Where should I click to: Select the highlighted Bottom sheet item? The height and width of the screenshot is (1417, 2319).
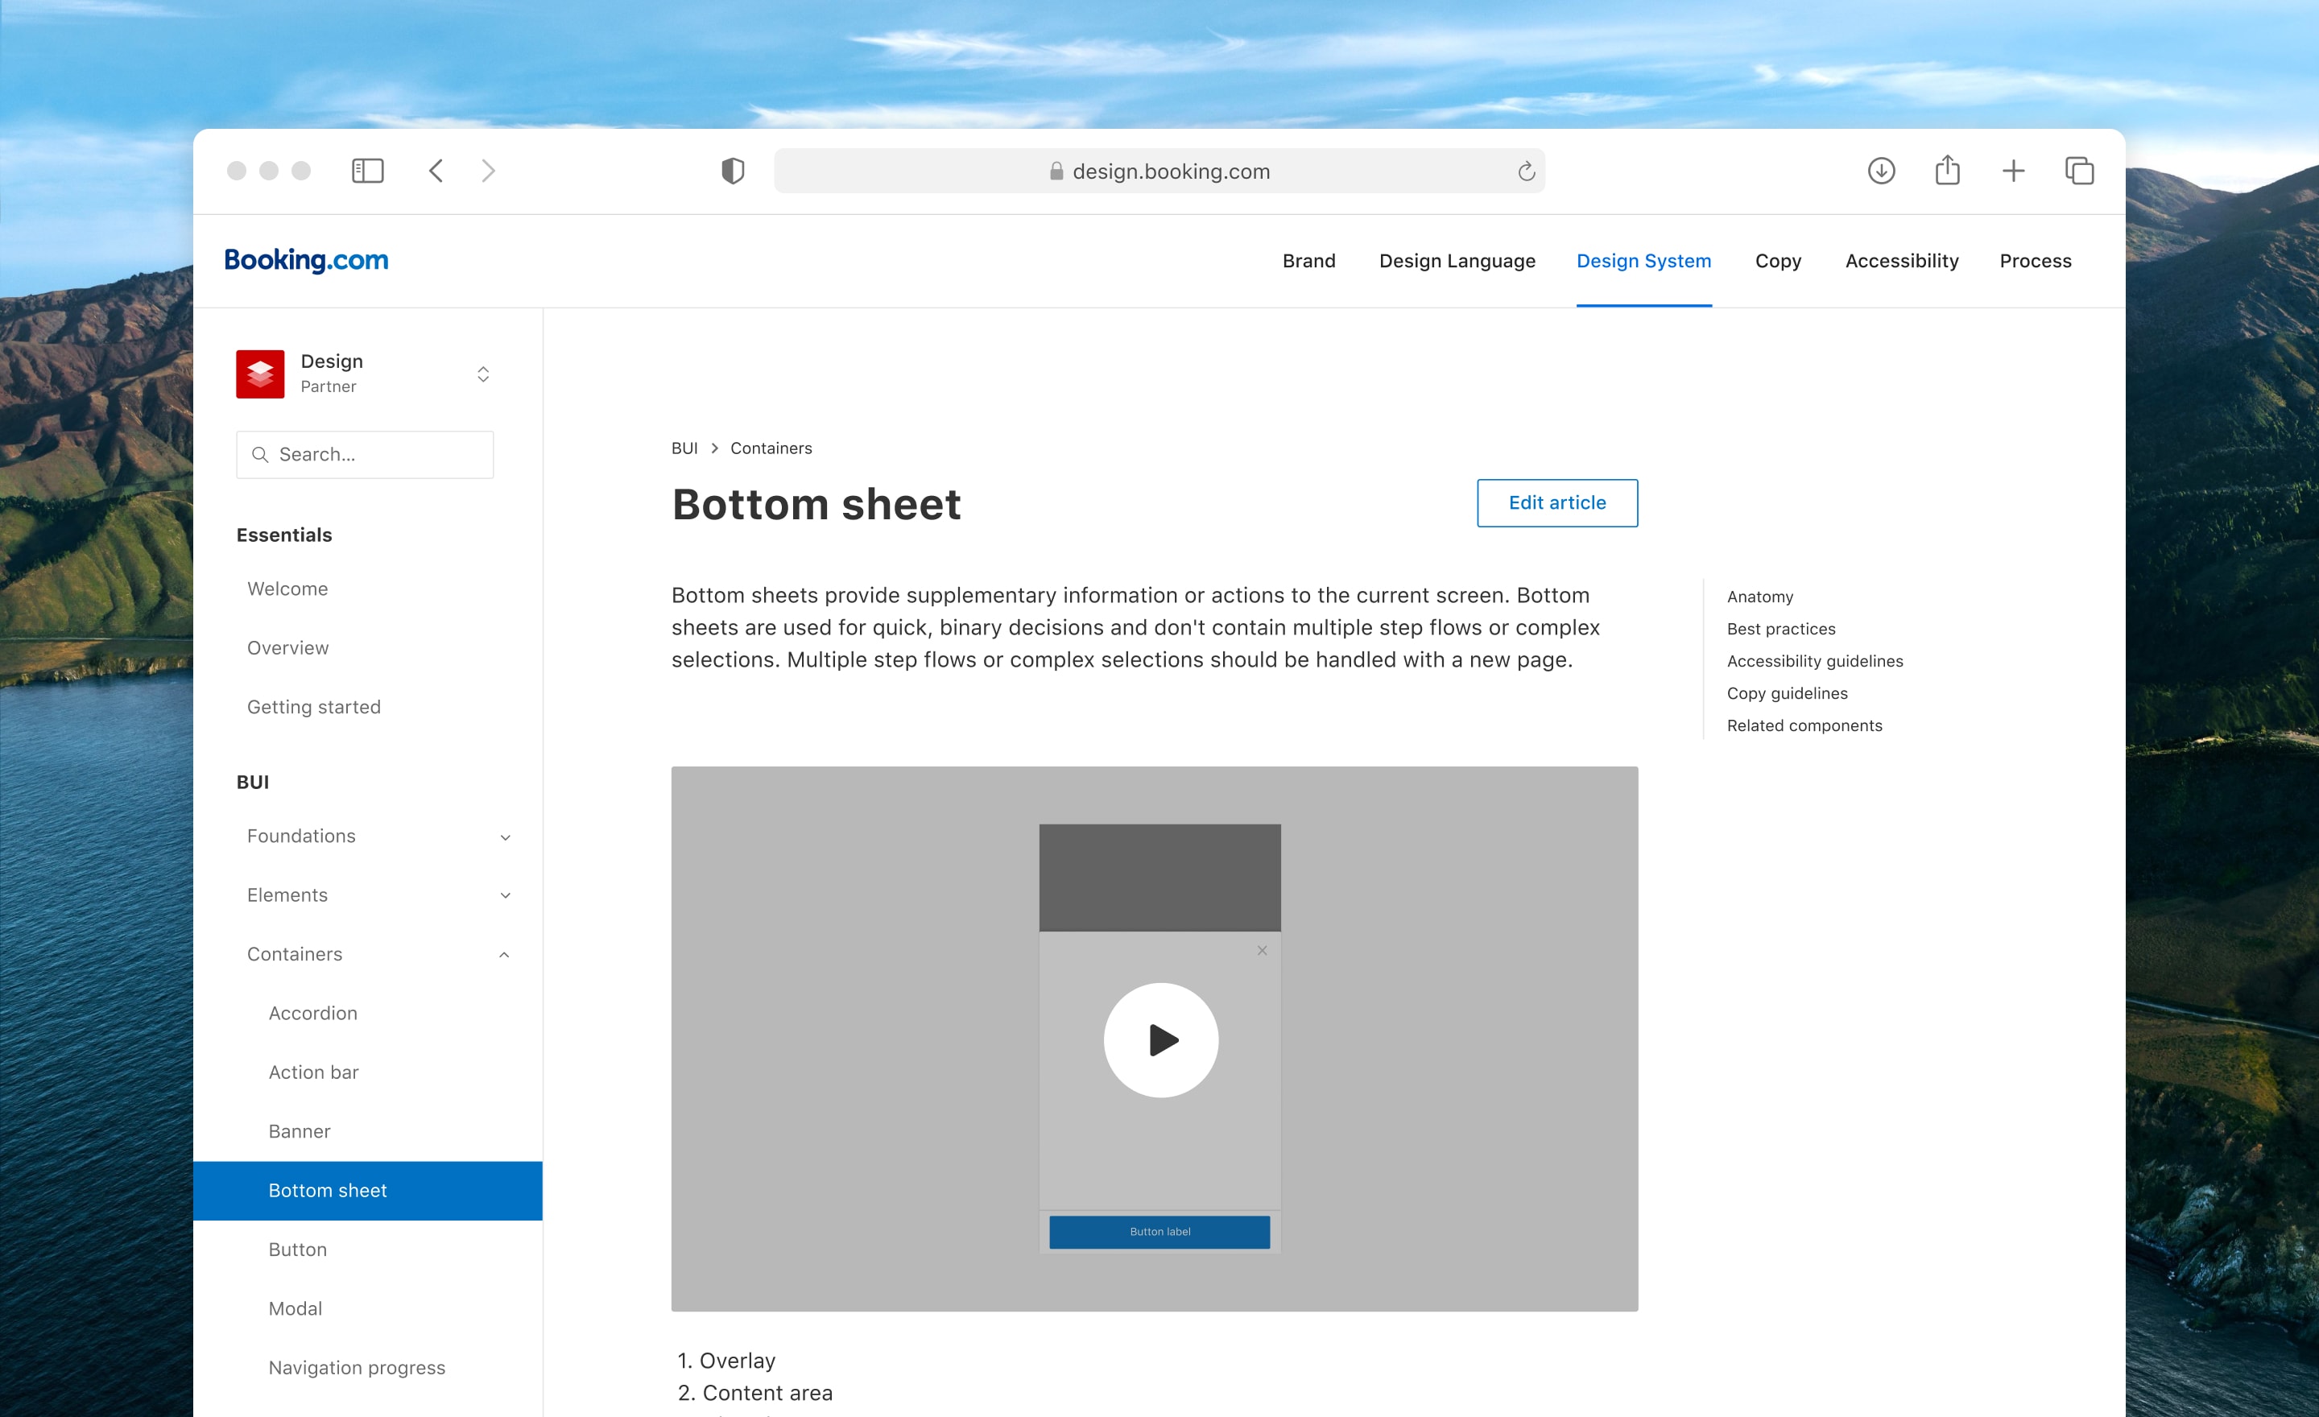367,1190
